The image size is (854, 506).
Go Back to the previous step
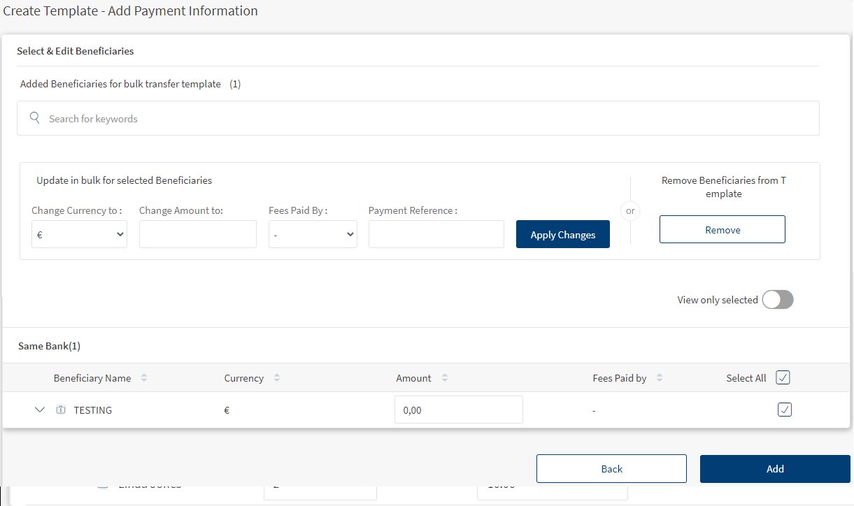(611, 469)
